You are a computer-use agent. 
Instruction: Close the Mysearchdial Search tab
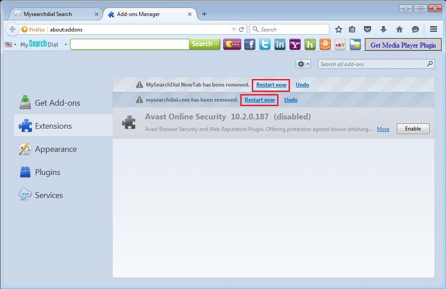(x=96, y=14)
